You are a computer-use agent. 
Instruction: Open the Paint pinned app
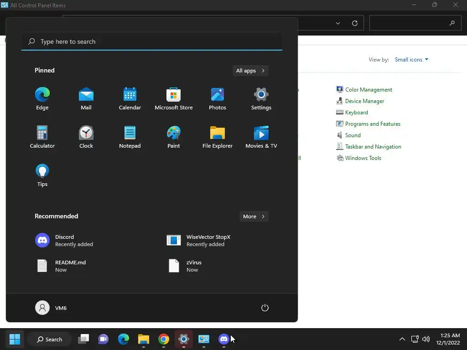[174, 137]
